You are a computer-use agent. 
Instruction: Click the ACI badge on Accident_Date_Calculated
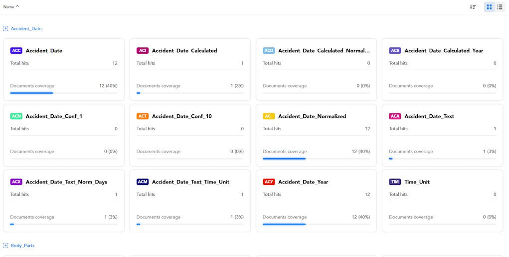coord(143,51)
